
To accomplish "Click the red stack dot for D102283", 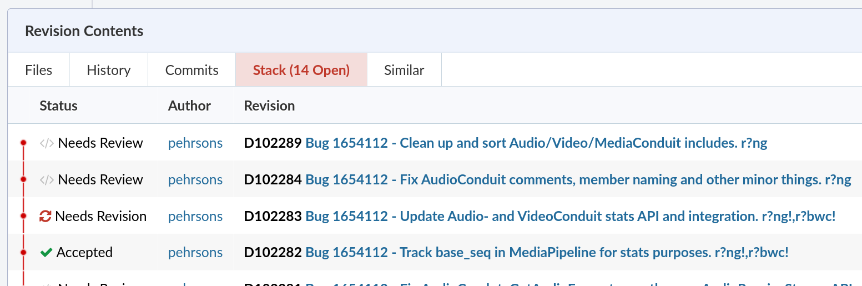I will pos(23,216).
